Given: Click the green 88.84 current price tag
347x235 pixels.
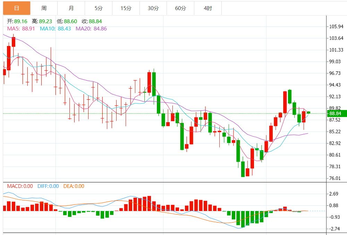Looking at the screenshot, I should tap(337, 114).
